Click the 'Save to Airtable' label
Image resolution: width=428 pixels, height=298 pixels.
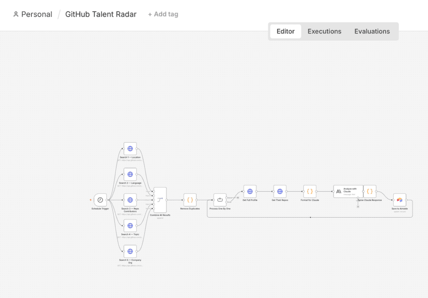(x=400, y=209)
